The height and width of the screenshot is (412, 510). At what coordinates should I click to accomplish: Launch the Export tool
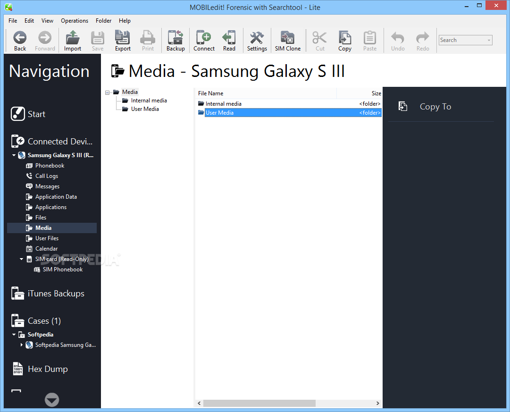point(123,41)
